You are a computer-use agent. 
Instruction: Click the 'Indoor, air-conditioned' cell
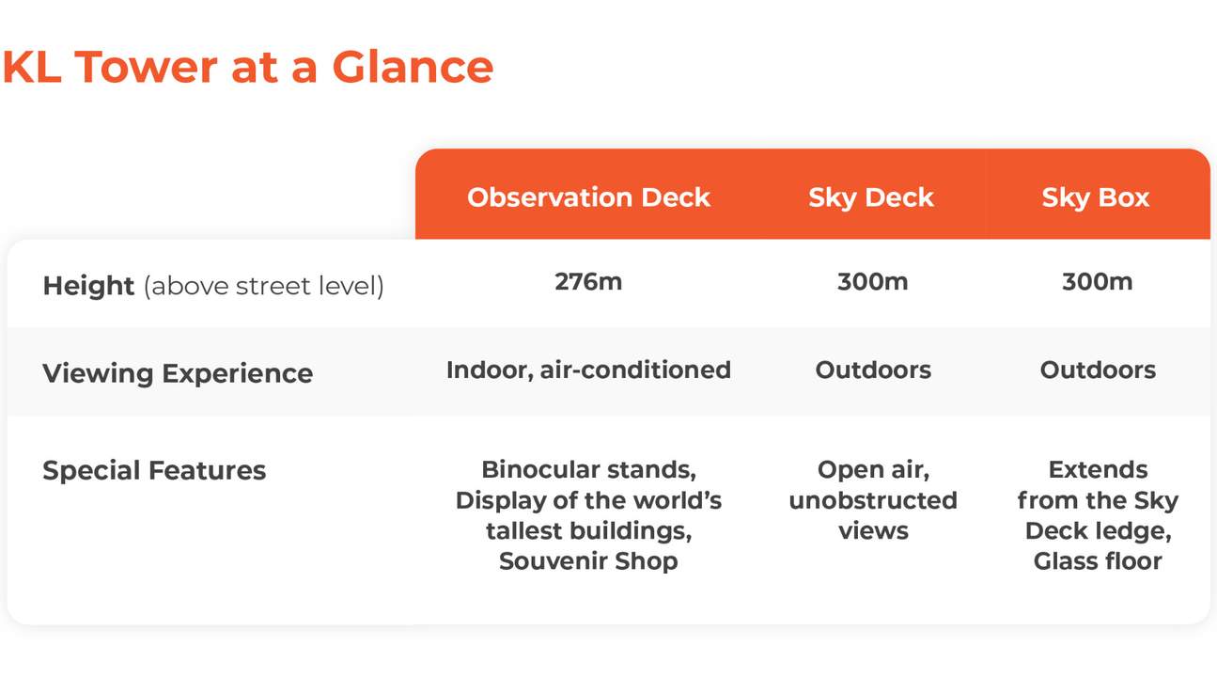click(x=588, y=370)
